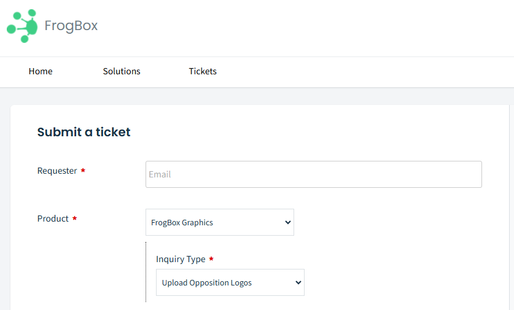Click the Inquiry Type field label
The height and width of the screenshot is (310, 514).
coord(181,259)
